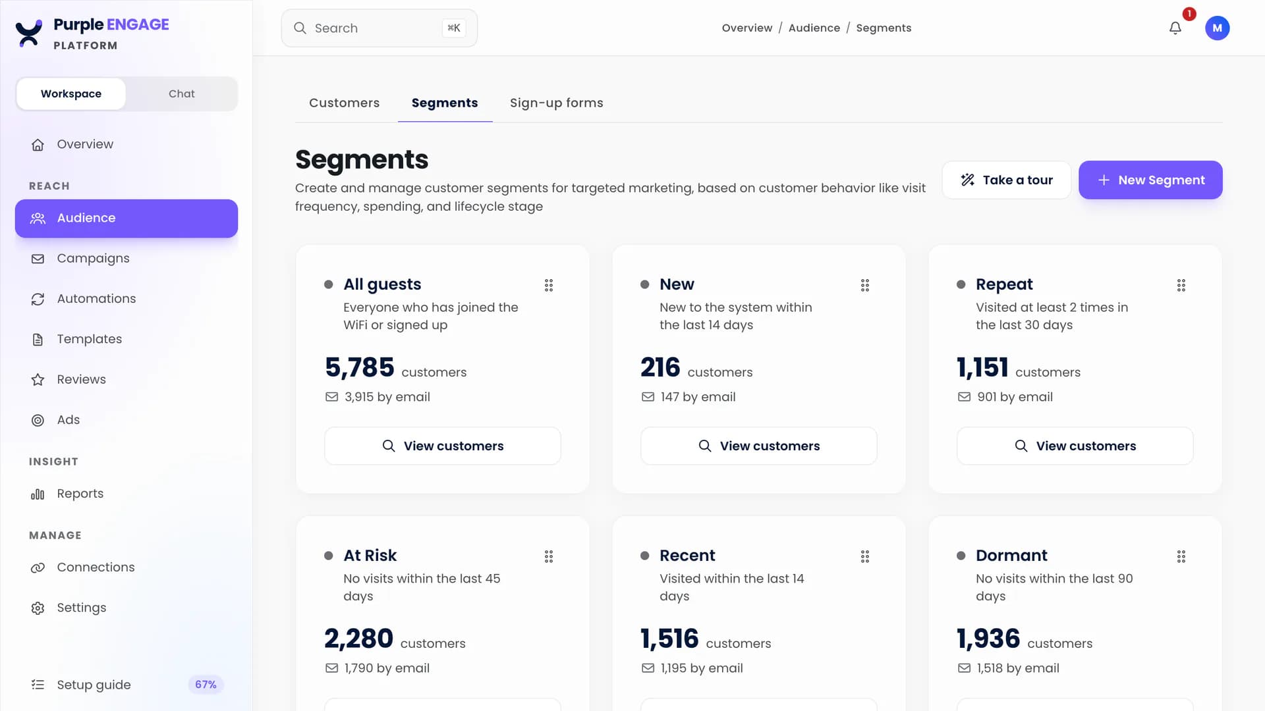This screenshot has width=1265, height=711.
Task: Open Reports in the sidebar
Action: tap(126, 494)
